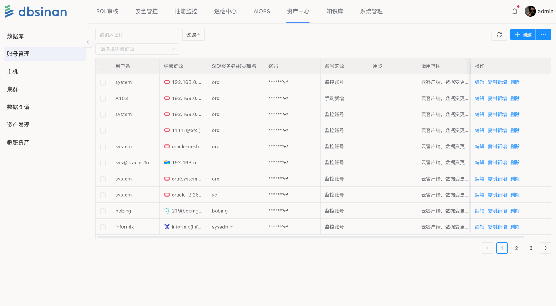This screenshot has height=306, width=556.
Task: Click the 创建 button
Action: point(523,35)
